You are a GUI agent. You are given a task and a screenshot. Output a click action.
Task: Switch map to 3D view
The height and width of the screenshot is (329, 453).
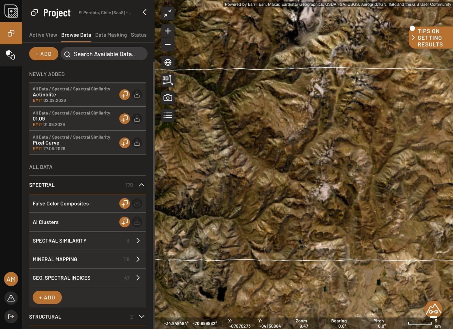pyautogui.click(x=168, y=80)
